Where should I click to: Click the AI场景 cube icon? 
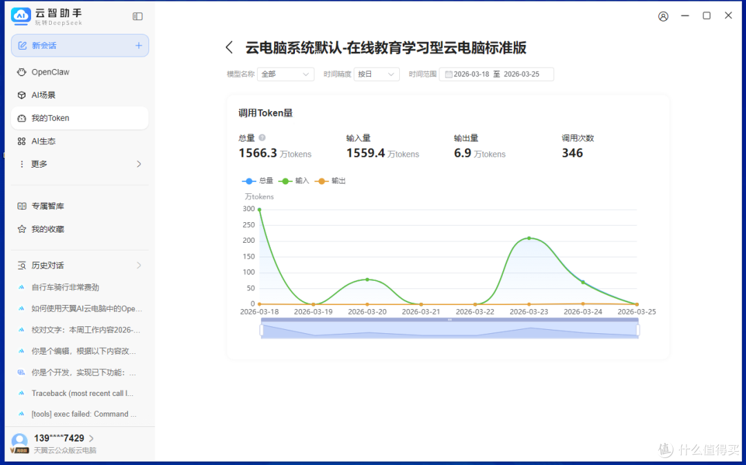(x=21, y=95)
